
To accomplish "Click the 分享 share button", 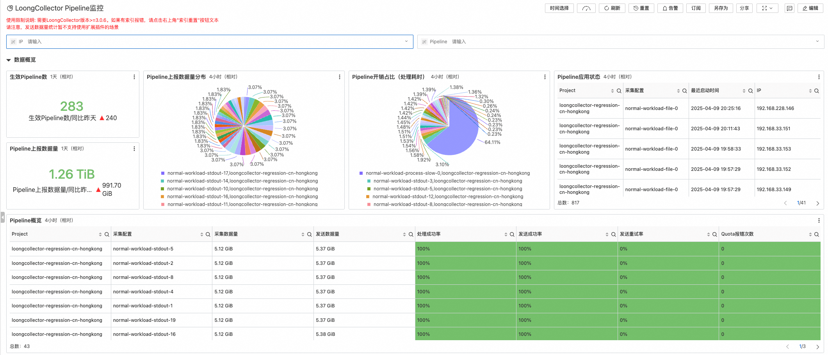I will click(744, 8).
